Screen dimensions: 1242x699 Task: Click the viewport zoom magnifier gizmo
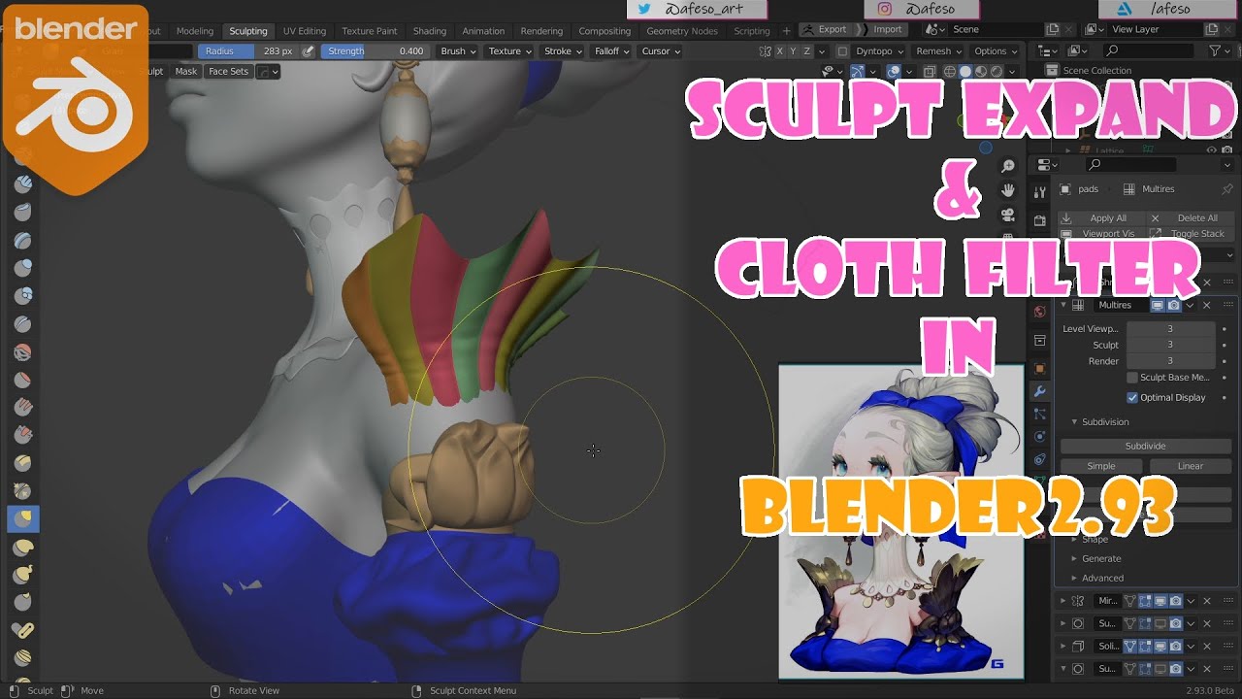[x=1008, y=166]
